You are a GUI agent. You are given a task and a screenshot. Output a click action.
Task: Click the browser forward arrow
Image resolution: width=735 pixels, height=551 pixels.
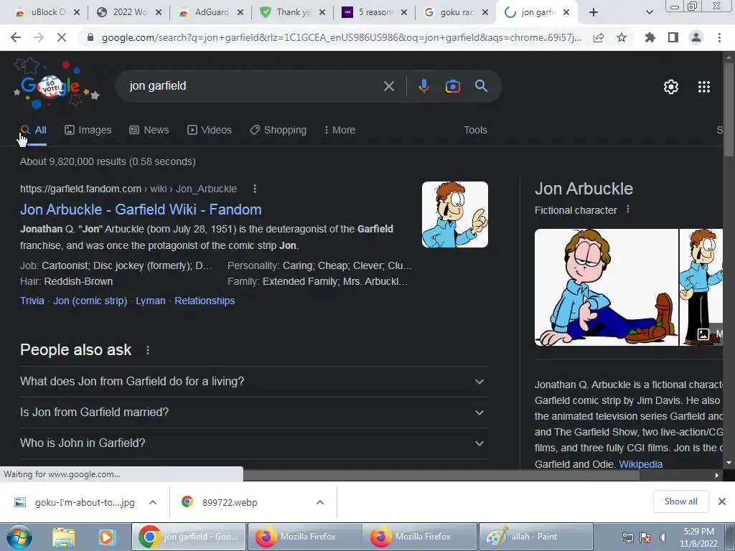click(39, 37)
